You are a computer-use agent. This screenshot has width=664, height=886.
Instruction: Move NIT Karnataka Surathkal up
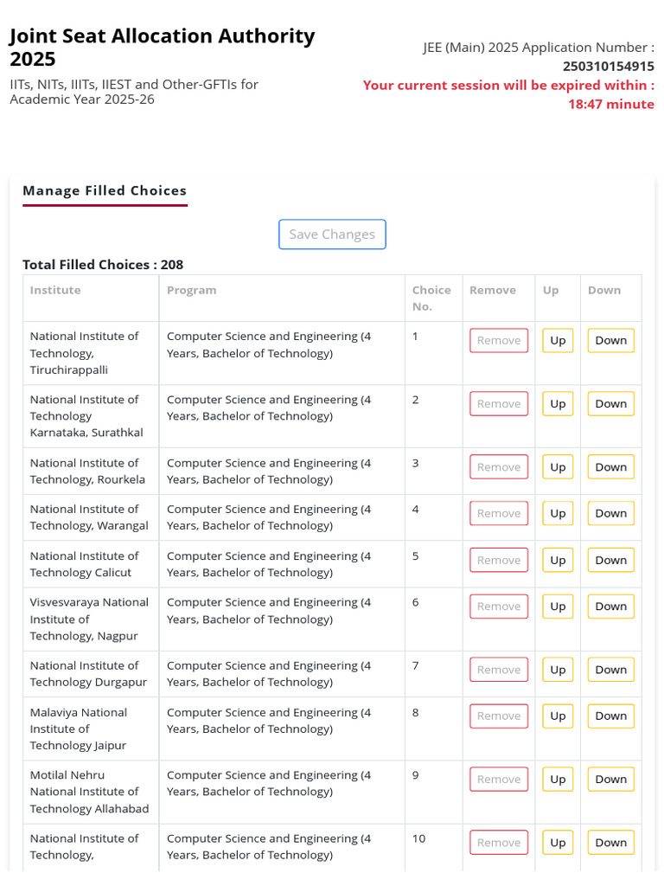point(558,404)
